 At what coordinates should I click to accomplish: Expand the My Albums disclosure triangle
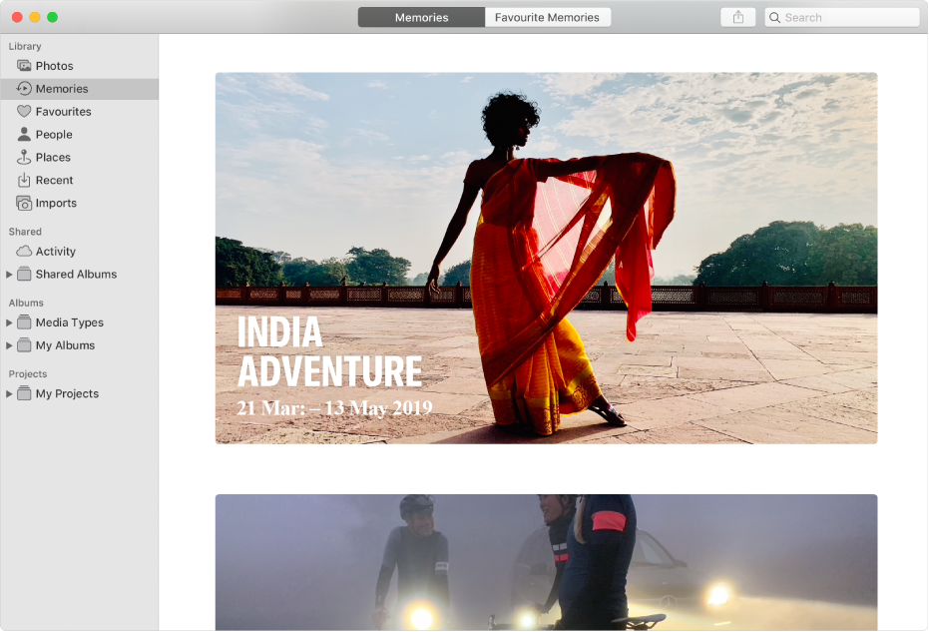(9, 345)
